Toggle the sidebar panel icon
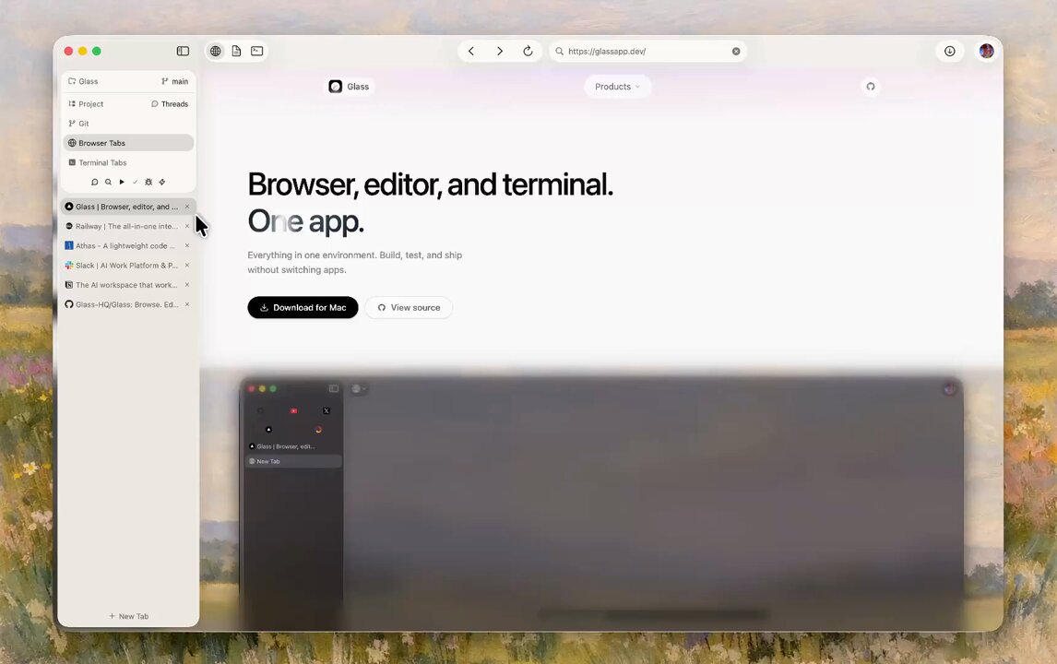 pos(183,52)
